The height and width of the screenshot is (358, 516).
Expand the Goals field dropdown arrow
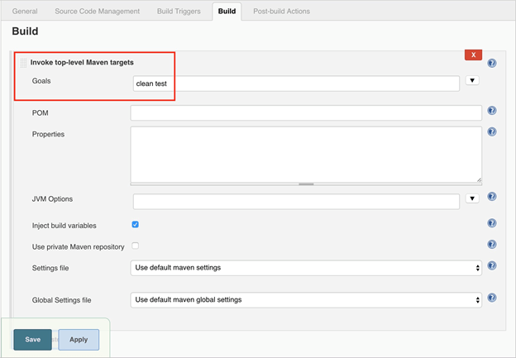pos(472,81)
